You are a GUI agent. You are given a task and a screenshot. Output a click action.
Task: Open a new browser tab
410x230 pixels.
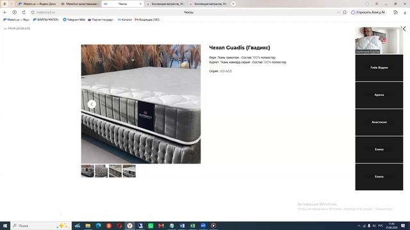coord(233,4)
